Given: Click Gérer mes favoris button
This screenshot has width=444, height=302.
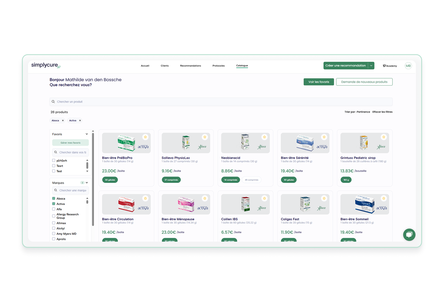Looking at the screenshot, I should tap(70, 143).
